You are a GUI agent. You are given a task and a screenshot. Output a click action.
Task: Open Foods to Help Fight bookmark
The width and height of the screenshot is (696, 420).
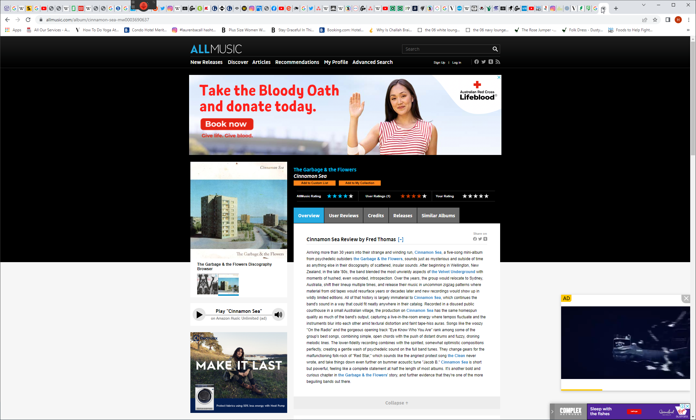630,30
